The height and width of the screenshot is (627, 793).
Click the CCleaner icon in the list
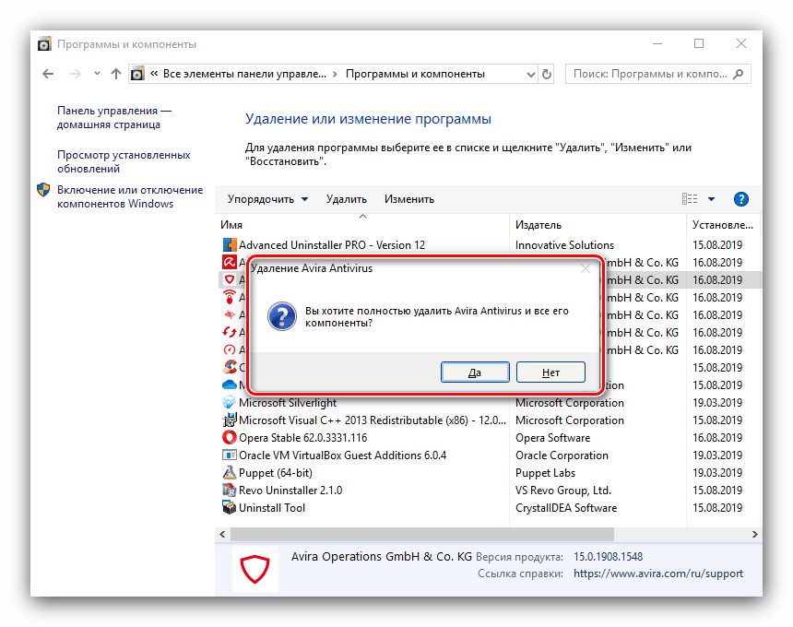tap(230, 367)
